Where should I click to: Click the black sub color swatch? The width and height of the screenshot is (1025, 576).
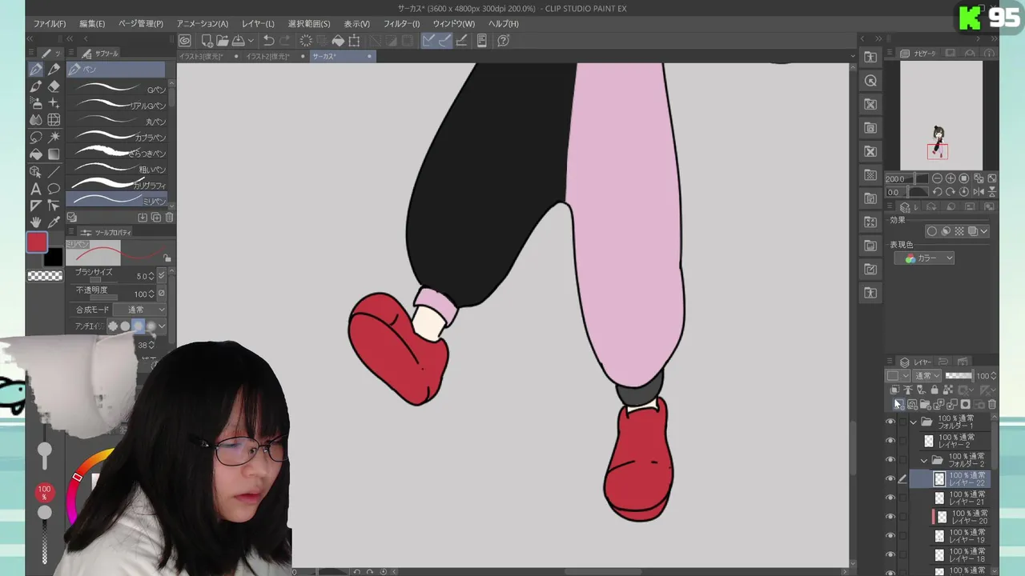[53, 257]
